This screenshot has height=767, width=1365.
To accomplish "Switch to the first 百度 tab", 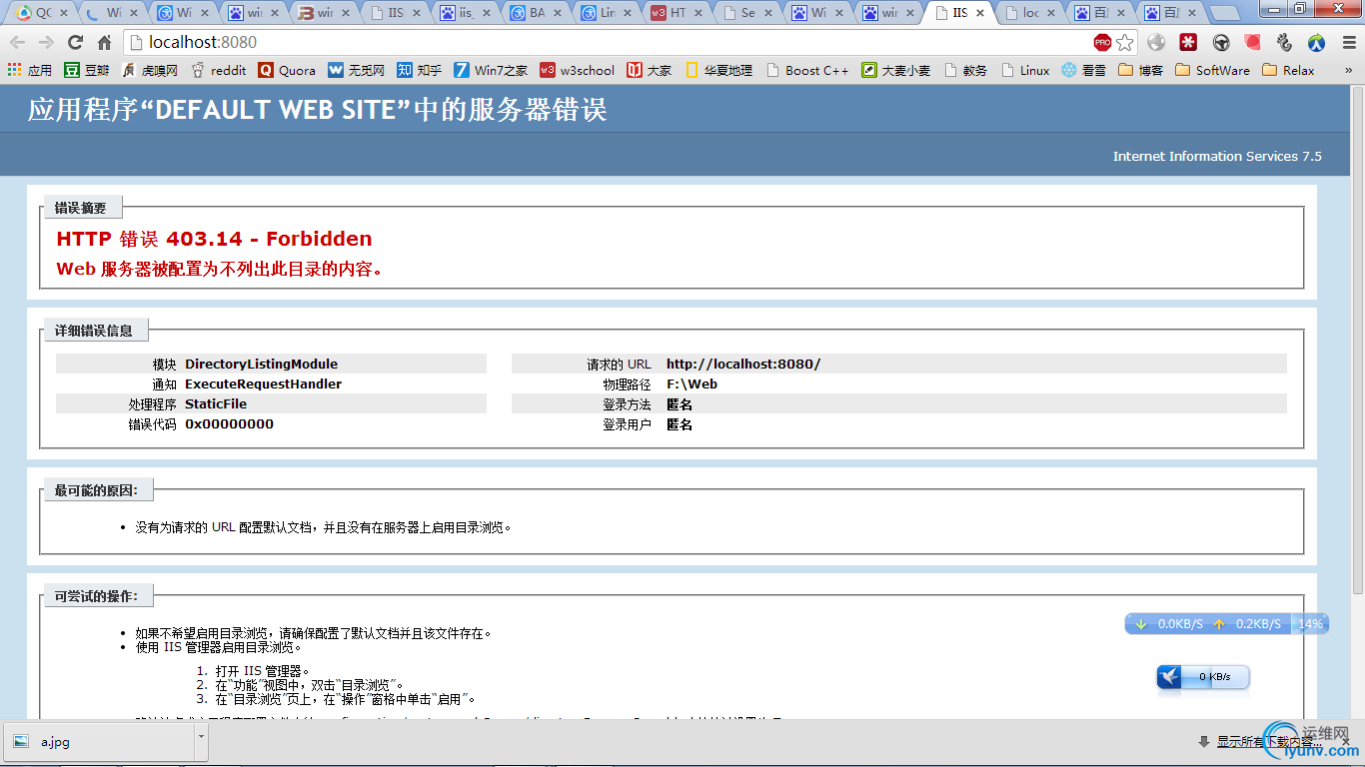I will click(x=1094, y=13).
